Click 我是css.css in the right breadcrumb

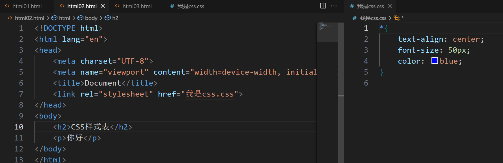coord(373,18)
